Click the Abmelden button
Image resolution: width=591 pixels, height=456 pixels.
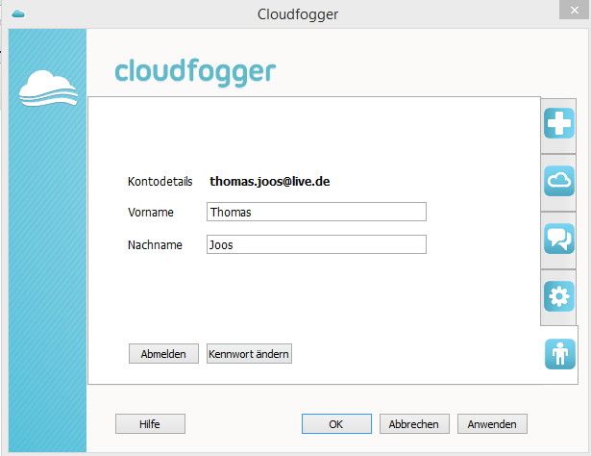coord(163,354)
